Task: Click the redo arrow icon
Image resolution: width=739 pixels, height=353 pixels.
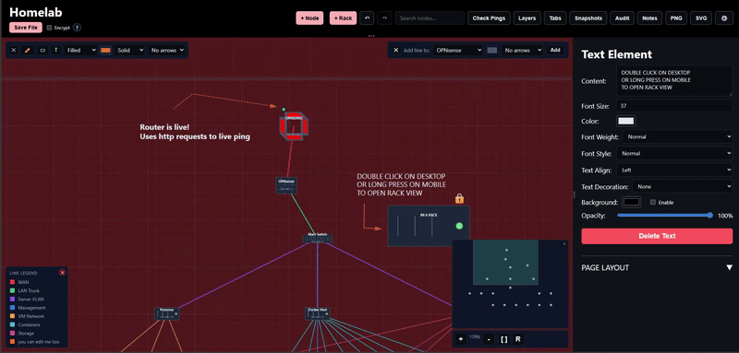Action: (384, 18)
